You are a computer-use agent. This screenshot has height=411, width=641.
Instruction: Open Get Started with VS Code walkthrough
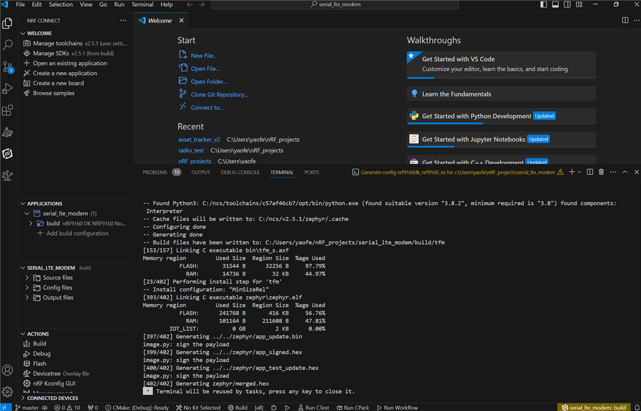pyautogui.click(x=501, y=65)
